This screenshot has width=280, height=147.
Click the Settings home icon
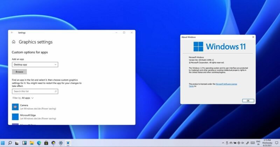[x=14, y=42]
